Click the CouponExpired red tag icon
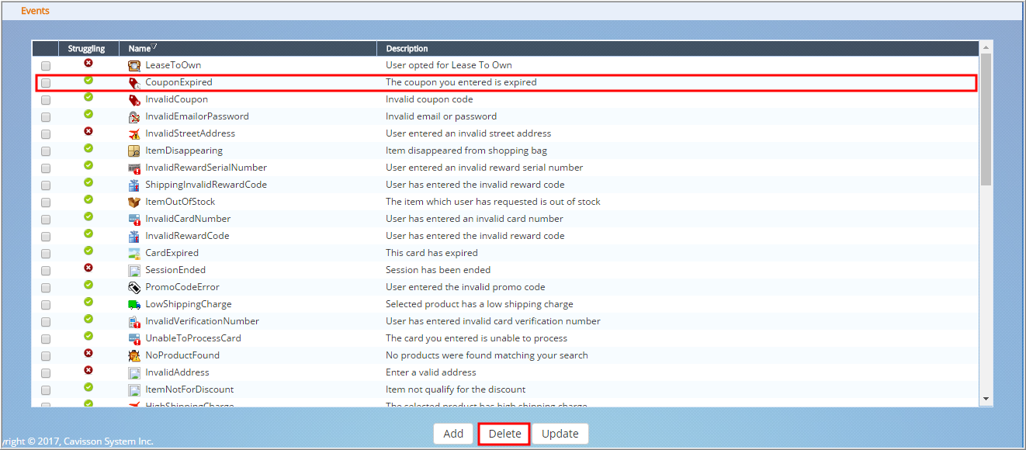 133,83
